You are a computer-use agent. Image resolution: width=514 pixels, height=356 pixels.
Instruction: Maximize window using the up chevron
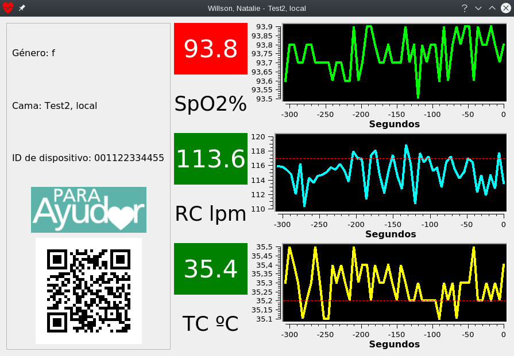click(492, 8)
